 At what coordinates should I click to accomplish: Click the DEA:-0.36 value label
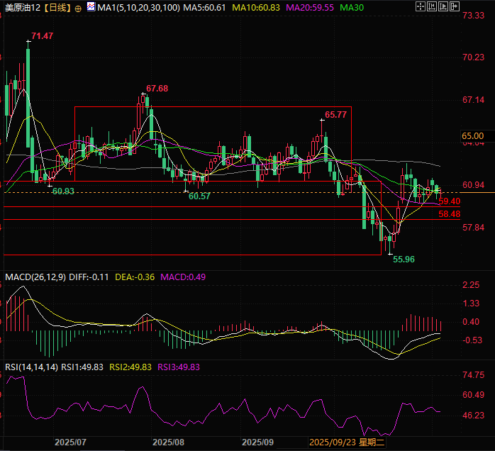pos(138,277)
